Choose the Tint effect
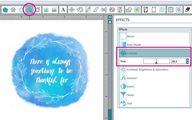192x120 pixels. 130,104
